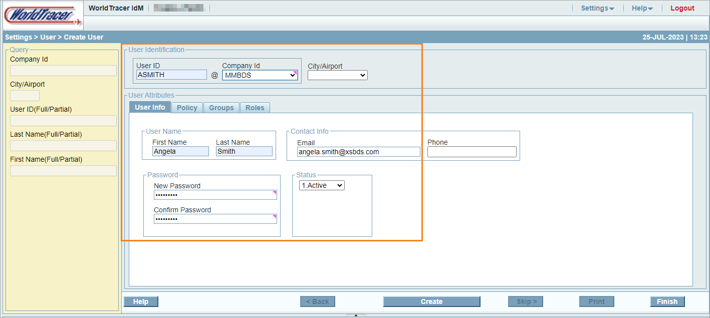Switch to the Groups tab
Viewport: 710px width, 318px height.
point(221,108)
